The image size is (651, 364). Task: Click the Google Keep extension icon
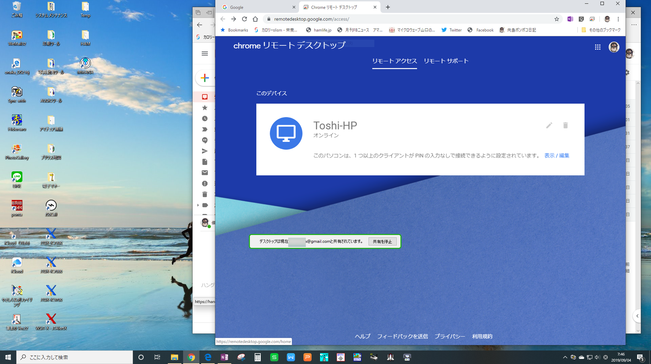tap(581, 19)
